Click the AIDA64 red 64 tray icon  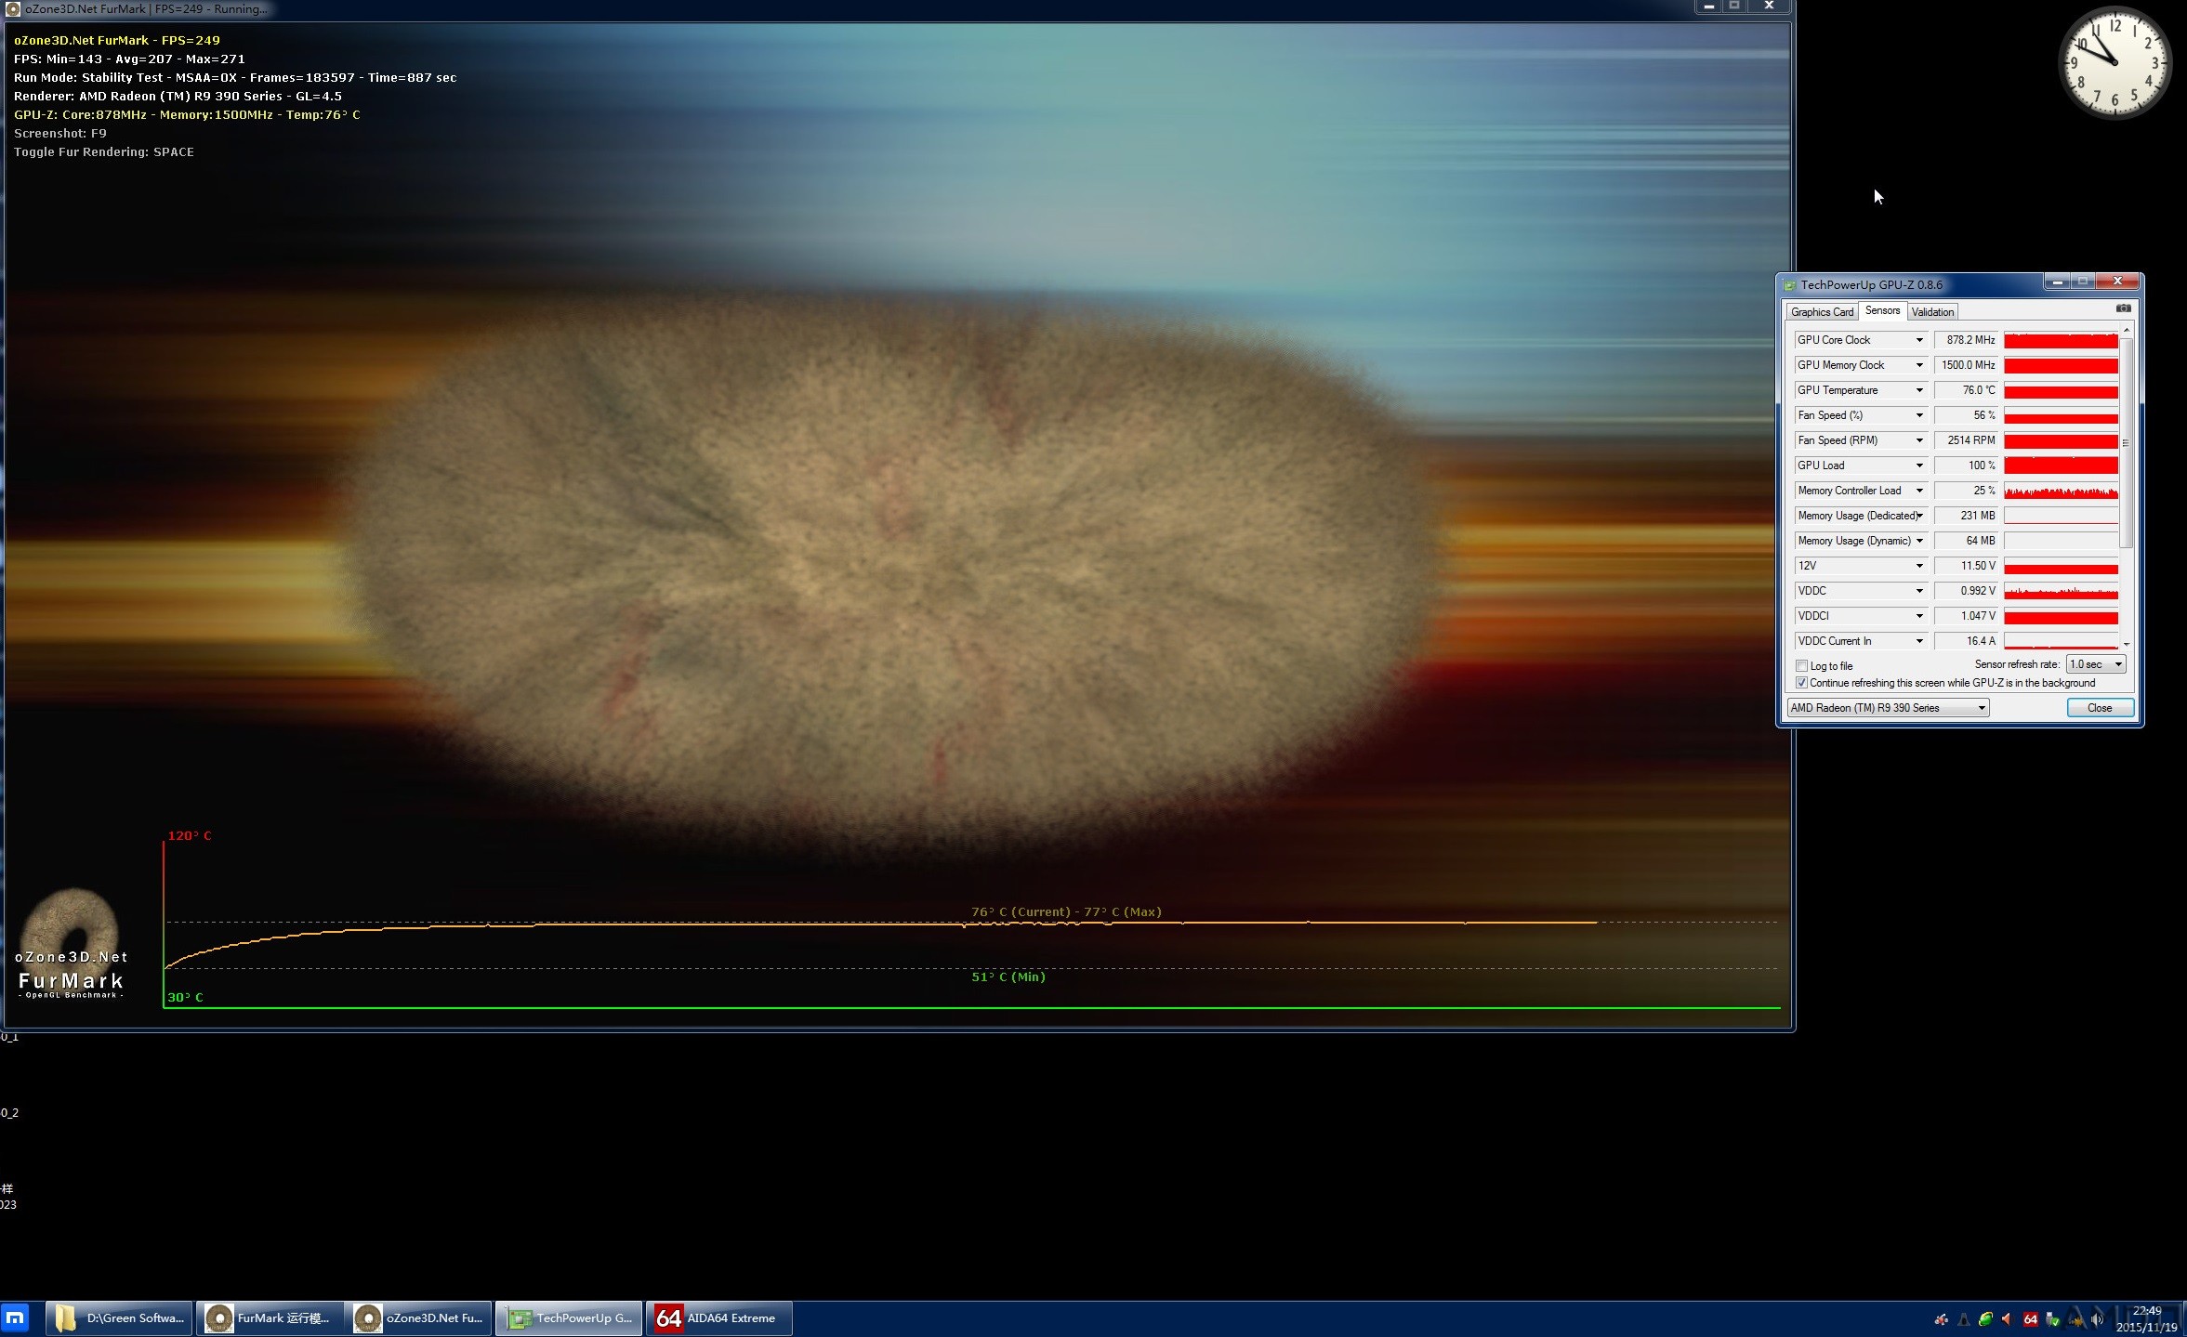tap(2030, 1319)
